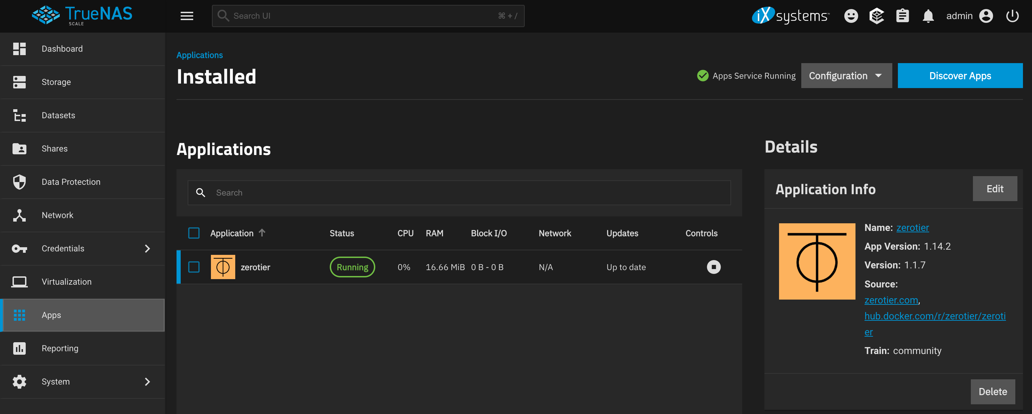Expand the Credentials submenu chevron
Viewport: 1032px width, 414px height.
(147, 249)
